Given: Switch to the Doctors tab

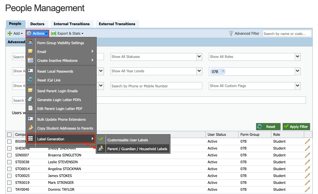Looking at the screenshot, I should tap(37, 24).
